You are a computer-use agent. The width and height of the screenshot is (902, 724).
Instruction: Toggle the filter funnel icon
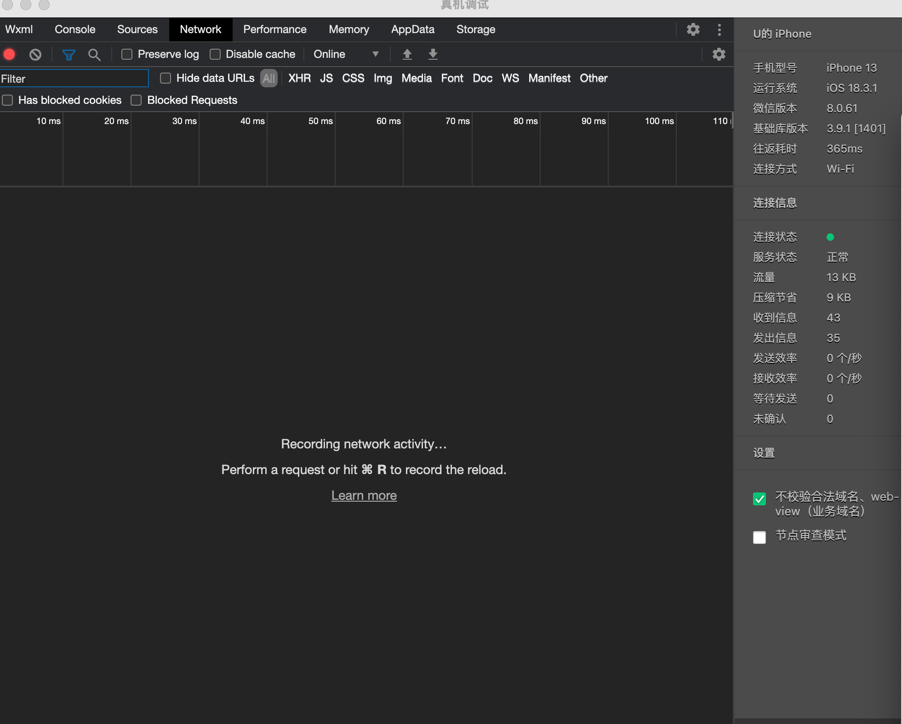(69, 55)
